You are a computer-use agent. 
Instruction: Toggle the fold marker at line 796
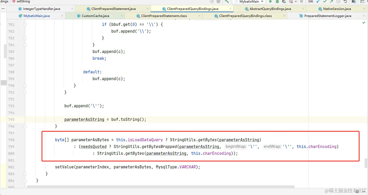tap(25, 126)
